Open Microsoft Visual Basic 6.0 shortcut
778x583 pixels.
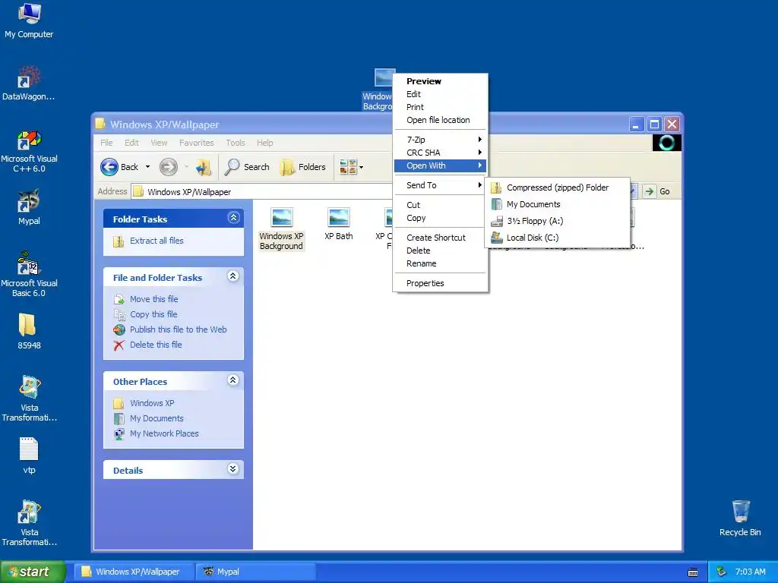[x=29, y=275]
